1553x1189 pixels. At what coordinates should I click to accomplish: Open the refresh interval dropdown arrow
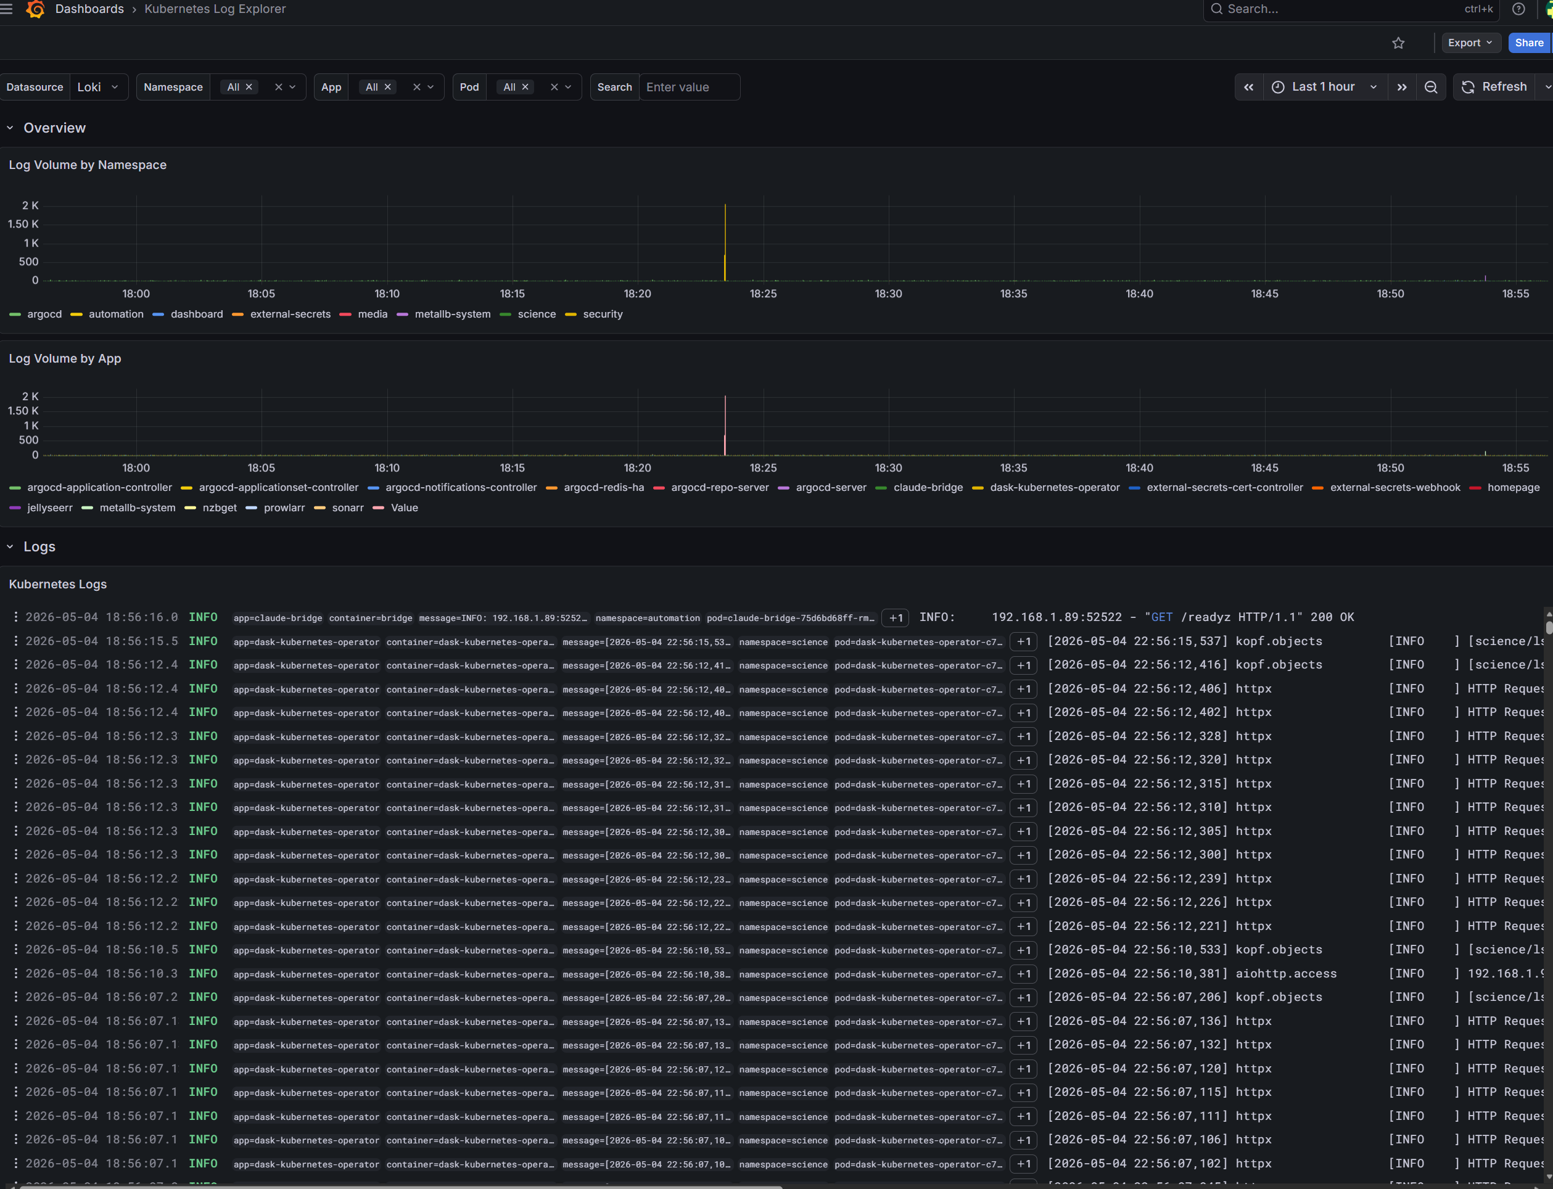point(1546,87)
